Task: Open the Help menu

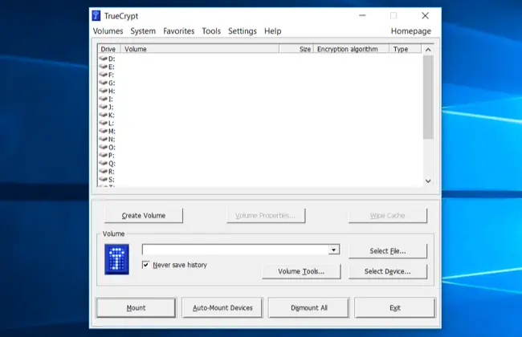Action: (273, 31)
